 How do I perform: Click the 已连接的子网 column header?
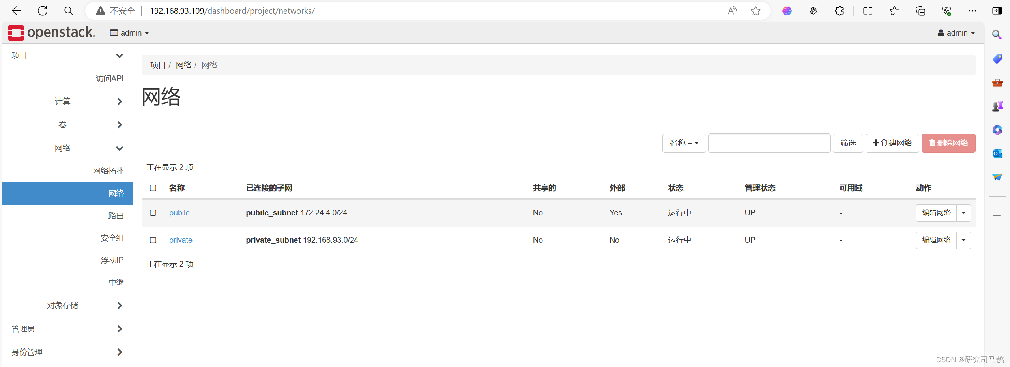point(269,188)
